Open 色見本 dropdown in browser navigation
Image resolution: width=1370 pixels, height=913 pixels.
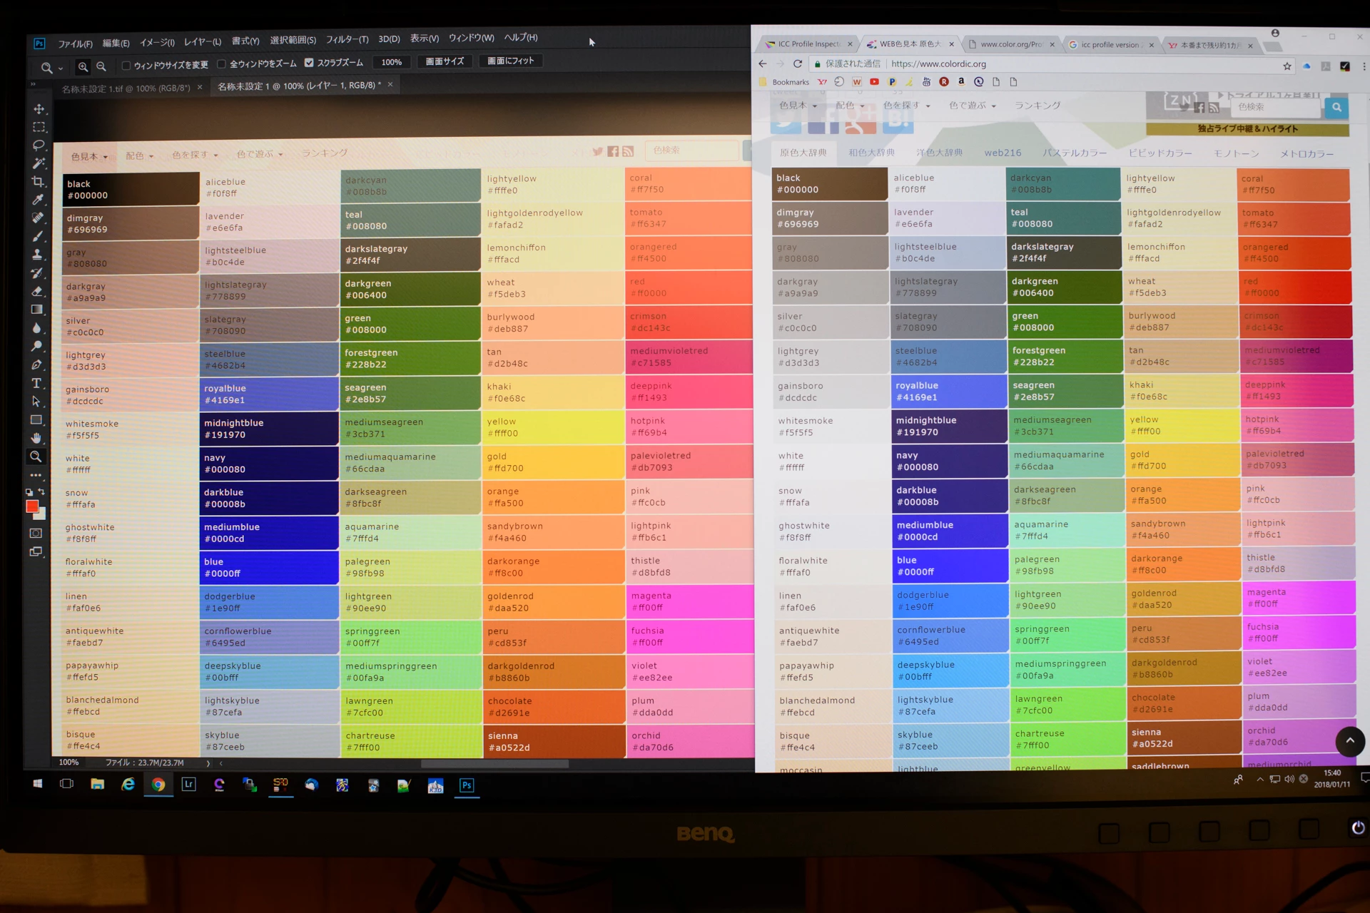click(x=797, y=106)
